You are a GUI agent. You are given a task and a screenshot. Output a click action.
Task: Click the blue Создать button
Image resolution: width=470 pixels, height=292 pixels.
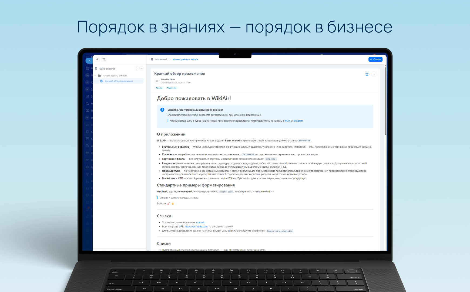[x=375, y=59]
